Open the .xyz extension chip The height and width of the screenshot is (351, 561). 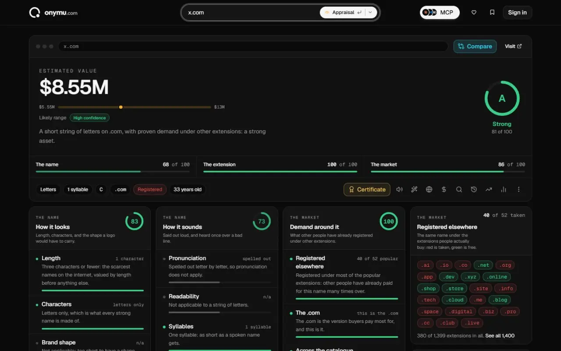point(471,277)
